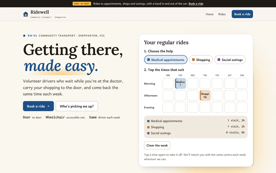Toggle the Sunday morning time slot

click(x=242, y=84)
